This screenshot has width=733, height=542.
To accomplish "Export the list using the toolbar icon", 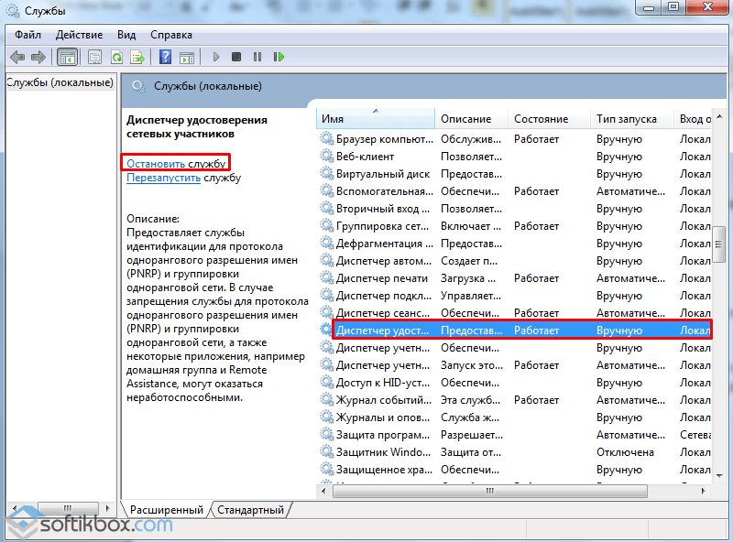I will pyautogui.click(x=137, y=58).
